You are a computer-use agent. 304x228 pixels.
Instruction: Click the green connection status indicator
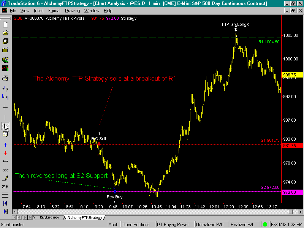pyautogui.click(x=265, y=225)
